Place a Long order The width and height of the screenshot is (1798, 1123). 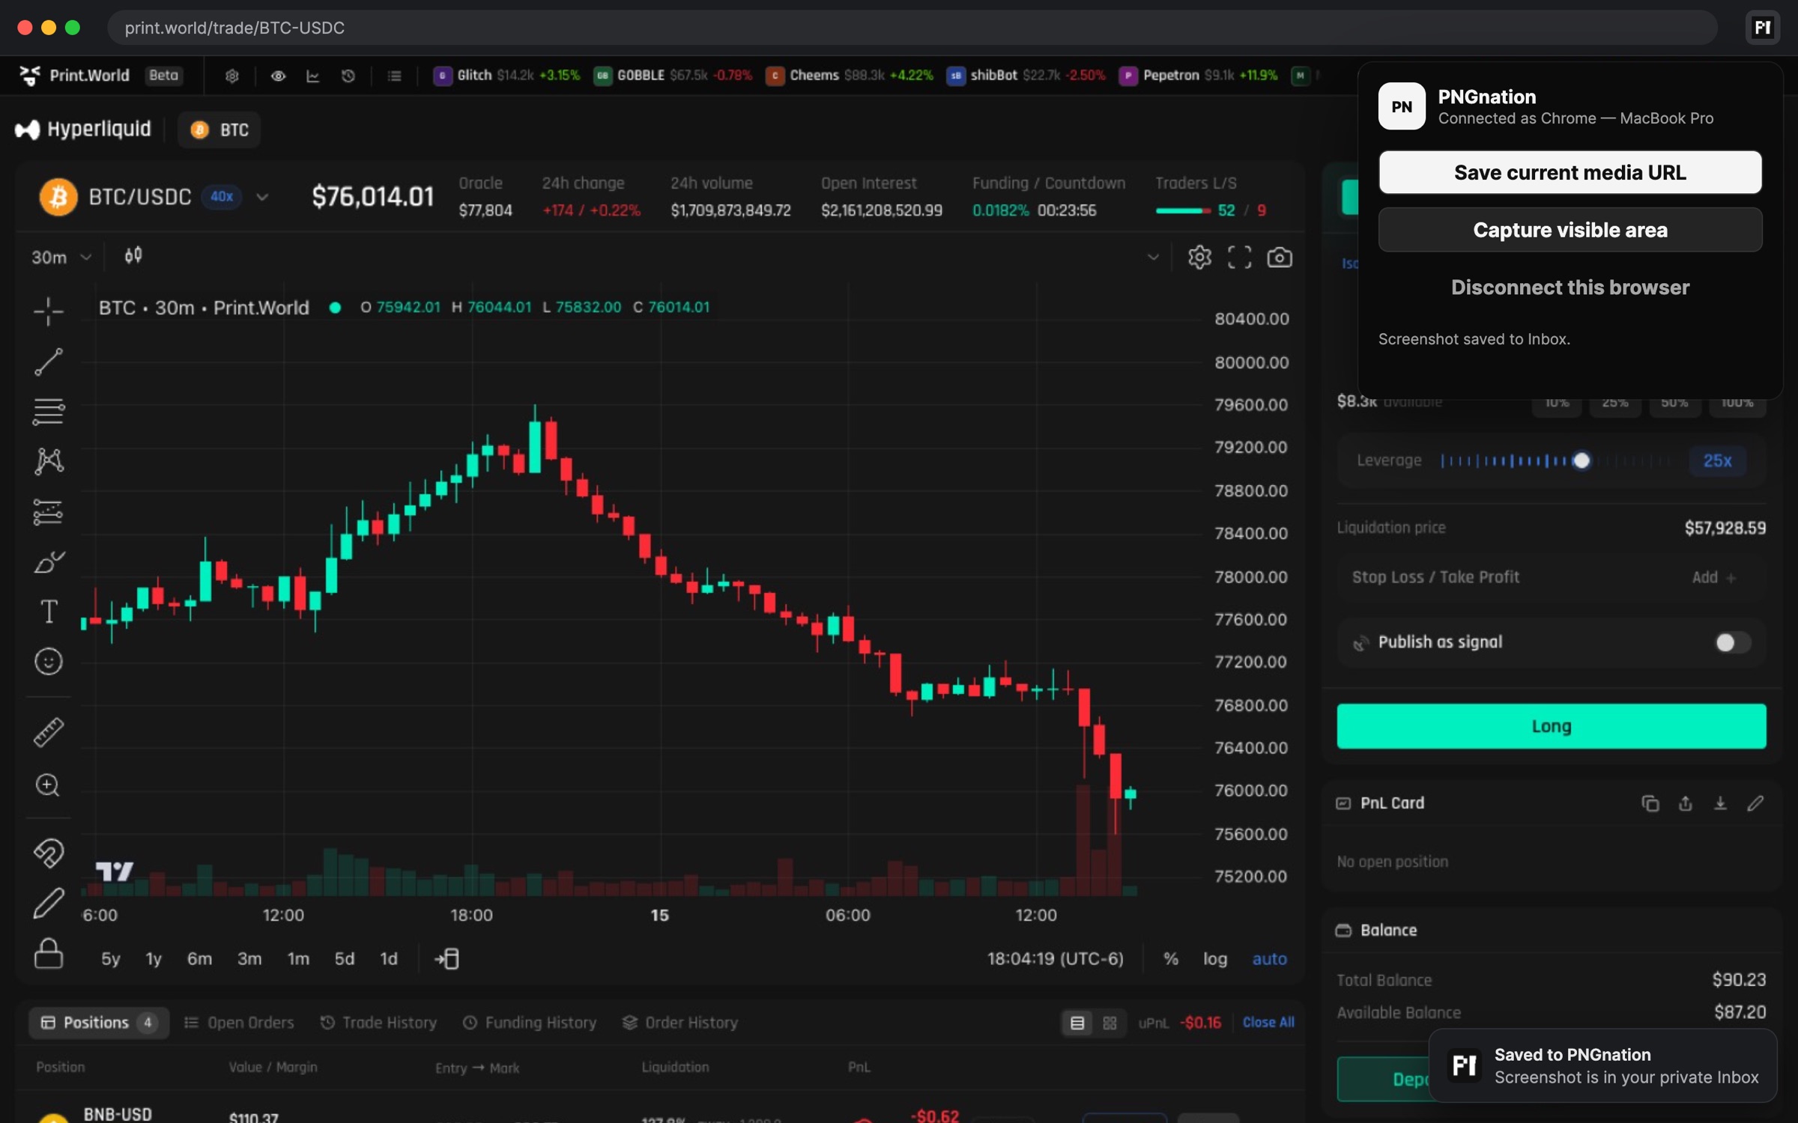pyautogui.click(x=1552, y=726)
